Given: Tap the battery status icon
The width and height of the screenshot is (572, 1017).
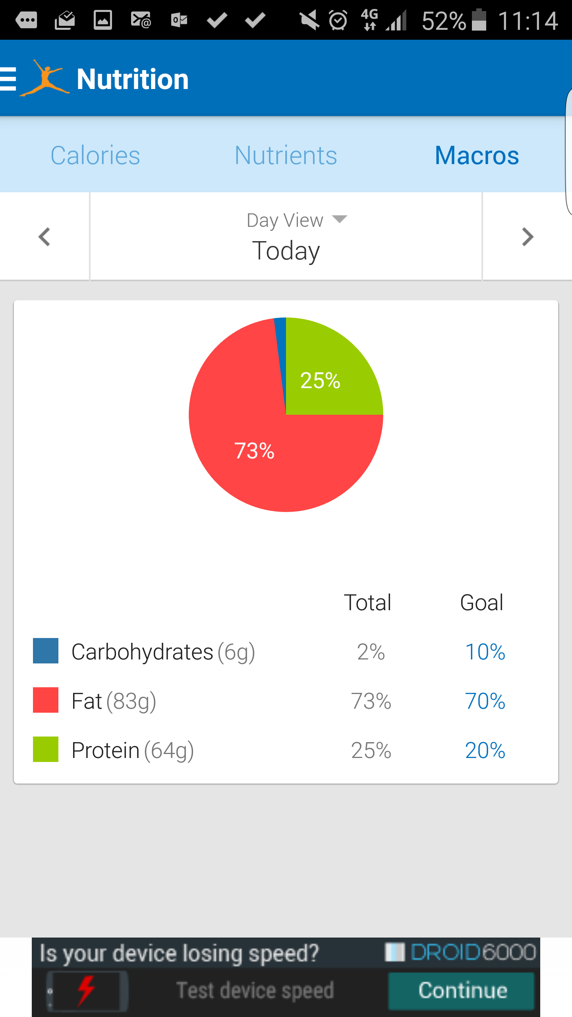Looking at the screenshot, I should pos(479,20).
